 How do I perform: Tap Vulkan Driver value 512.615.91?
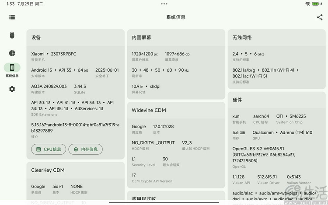267,177
